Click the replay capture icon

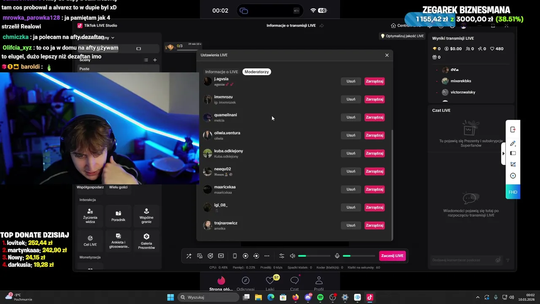pos(256,256)
